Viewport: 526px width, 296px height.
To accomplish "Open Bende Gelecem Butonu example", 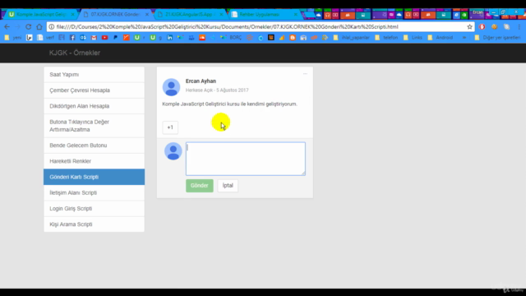I will click(94, 146).
